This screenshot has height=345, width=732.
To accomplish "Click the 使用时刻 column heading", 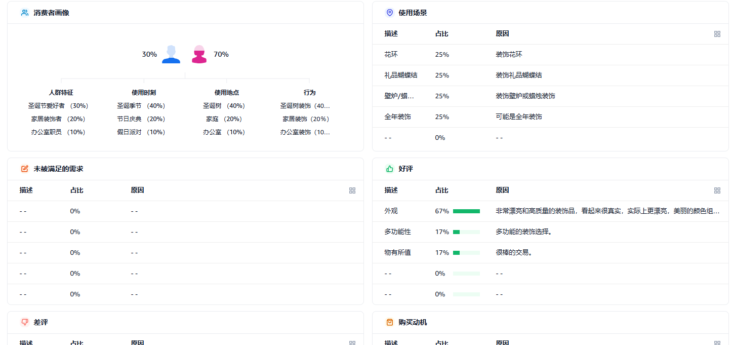I will coord(144,93).
